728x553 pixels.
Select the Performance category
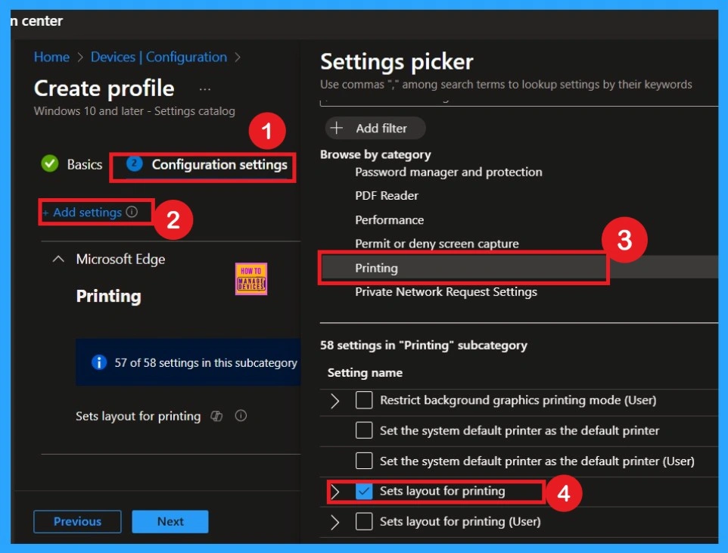tap(389, 219)
